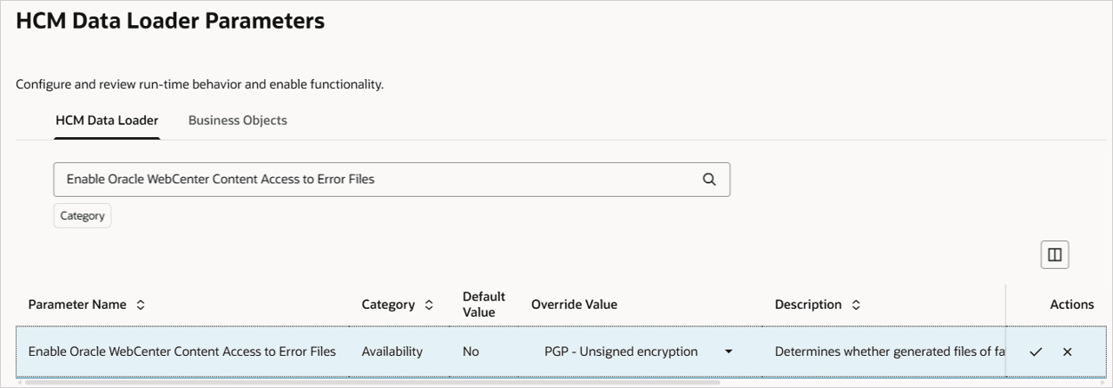Sort by Parameter Name using sort arrows
1113x388 pixels.
click(141, 305)
